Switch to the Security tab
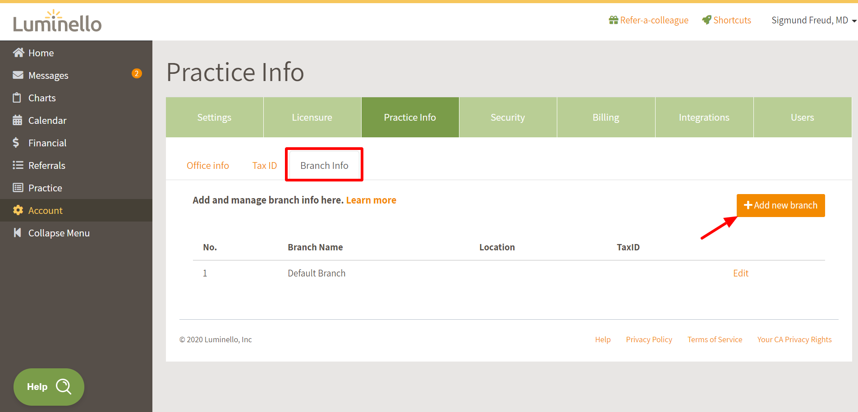The height and width of the screenshot is (412, 858). tap(508, 117)
